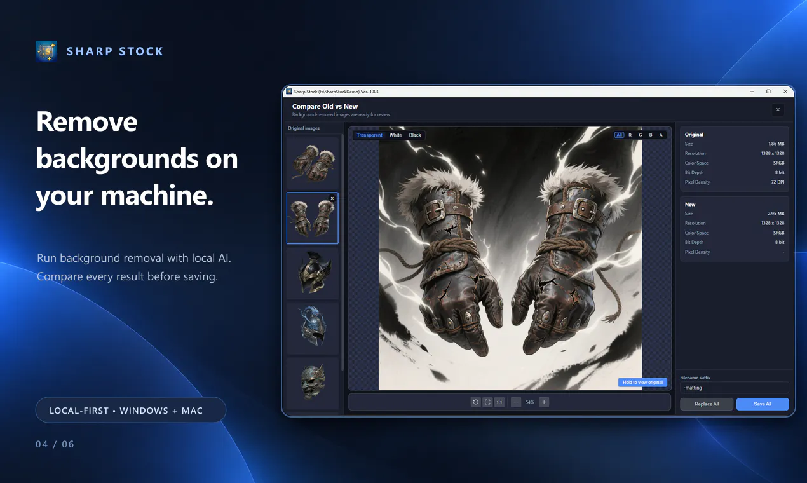This screenshot has height=483, width=807.
Task: Show only the R channel
Action: tap(630, 135)
